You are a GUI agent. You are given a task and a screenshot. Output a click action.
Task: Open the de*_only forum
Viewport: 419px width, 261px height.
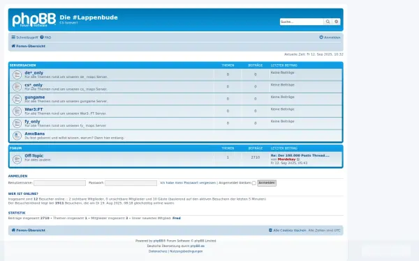(34, 72)
